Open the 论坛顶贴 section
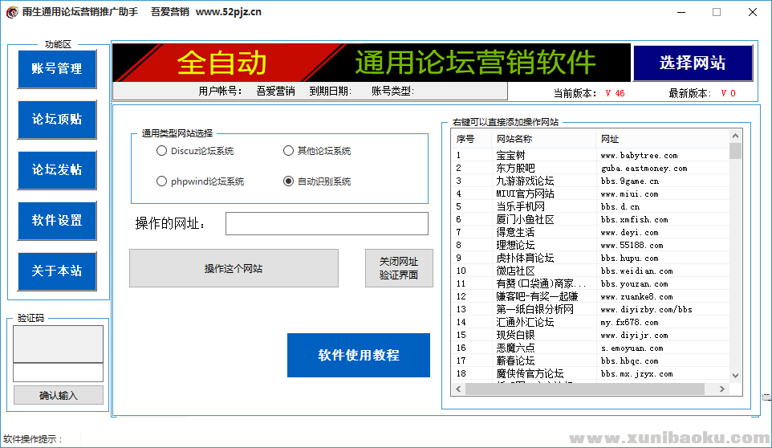 coord(57,120)
